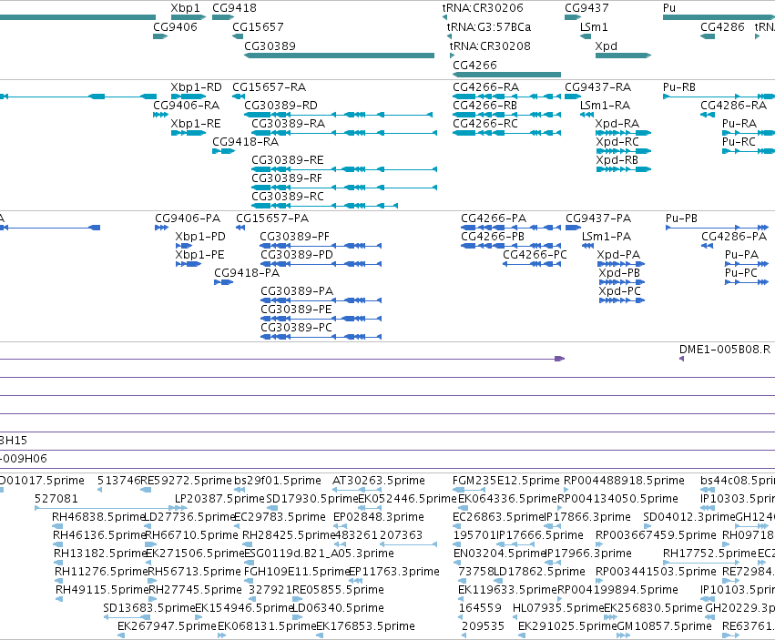
Task: Open the CG9406-RA transcript label
Action: tap(187, 106)
